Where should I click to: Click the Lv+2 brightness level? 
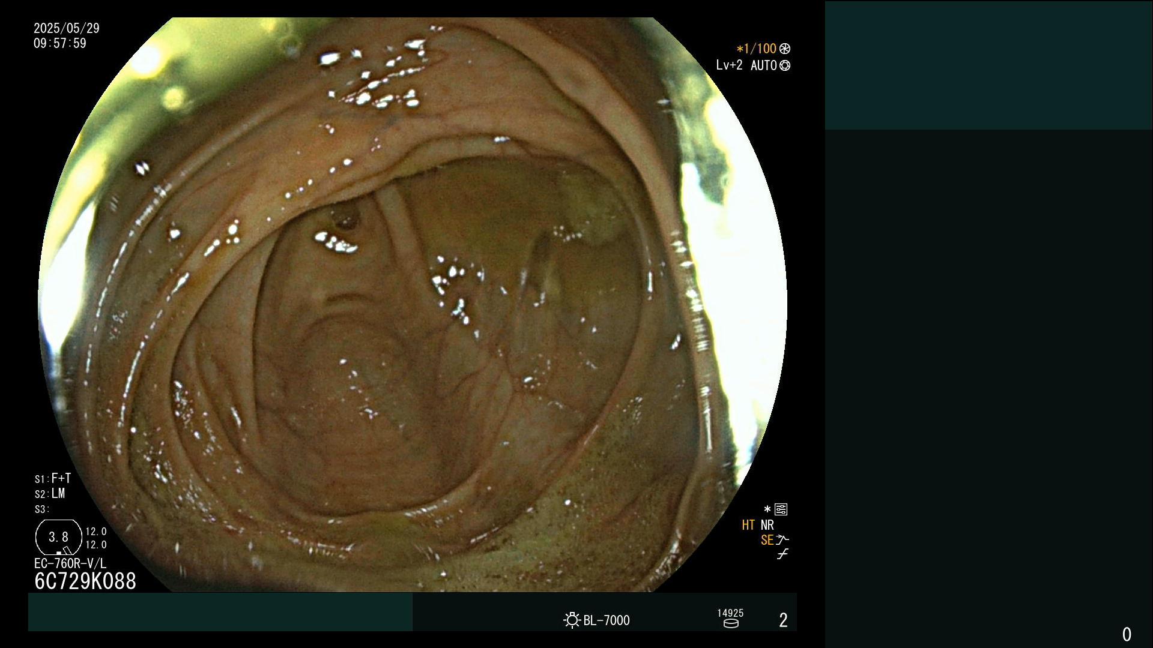click(x=729, y=65)
